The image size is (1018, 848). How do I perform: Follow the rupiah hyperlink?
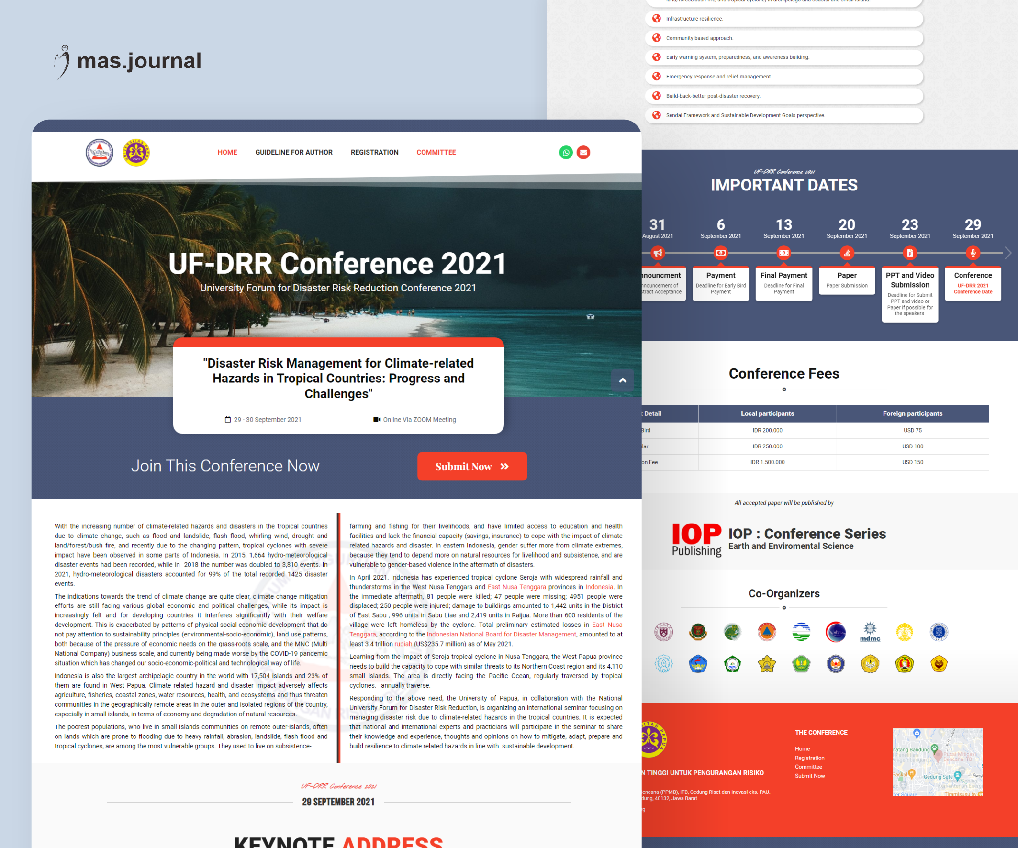403,644
